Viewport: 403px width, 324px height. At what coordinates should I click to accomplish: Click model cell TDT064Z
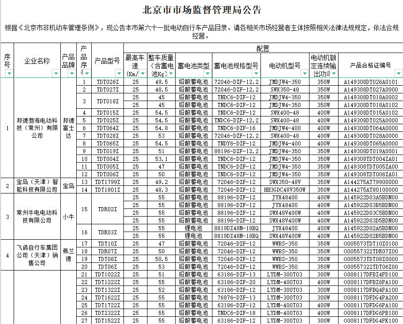coord(108,128)
